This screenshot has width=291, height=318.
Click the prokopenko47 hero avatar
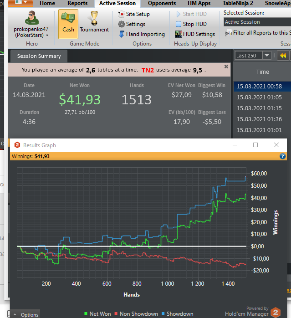coord(32,18)
